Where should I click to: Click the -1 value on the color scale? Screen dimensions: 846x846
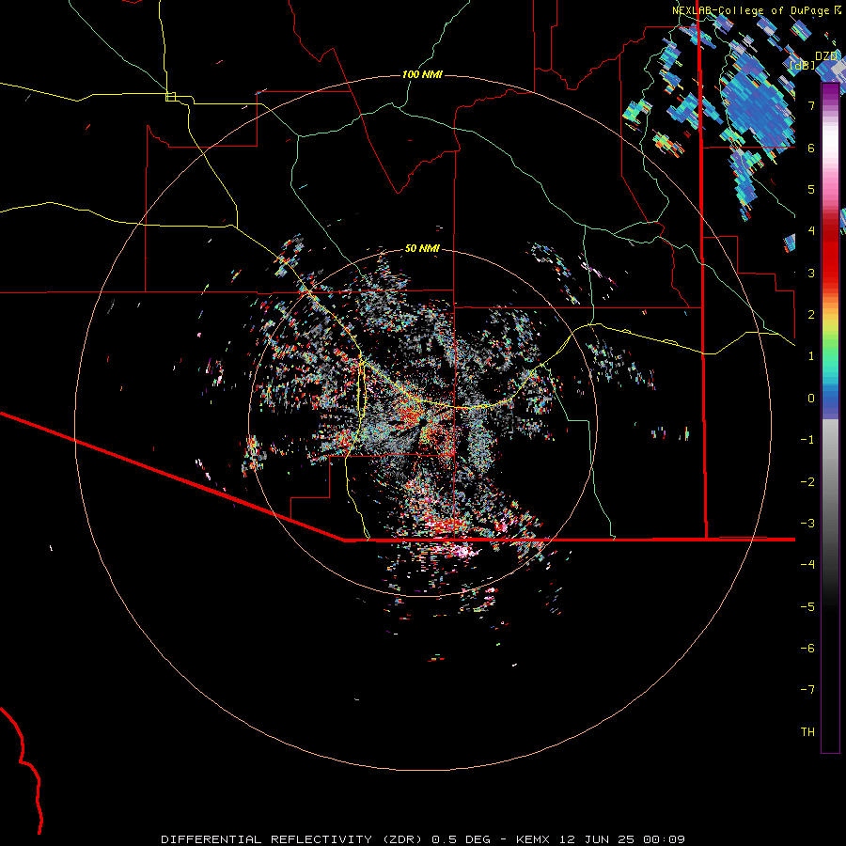(807, 440)
